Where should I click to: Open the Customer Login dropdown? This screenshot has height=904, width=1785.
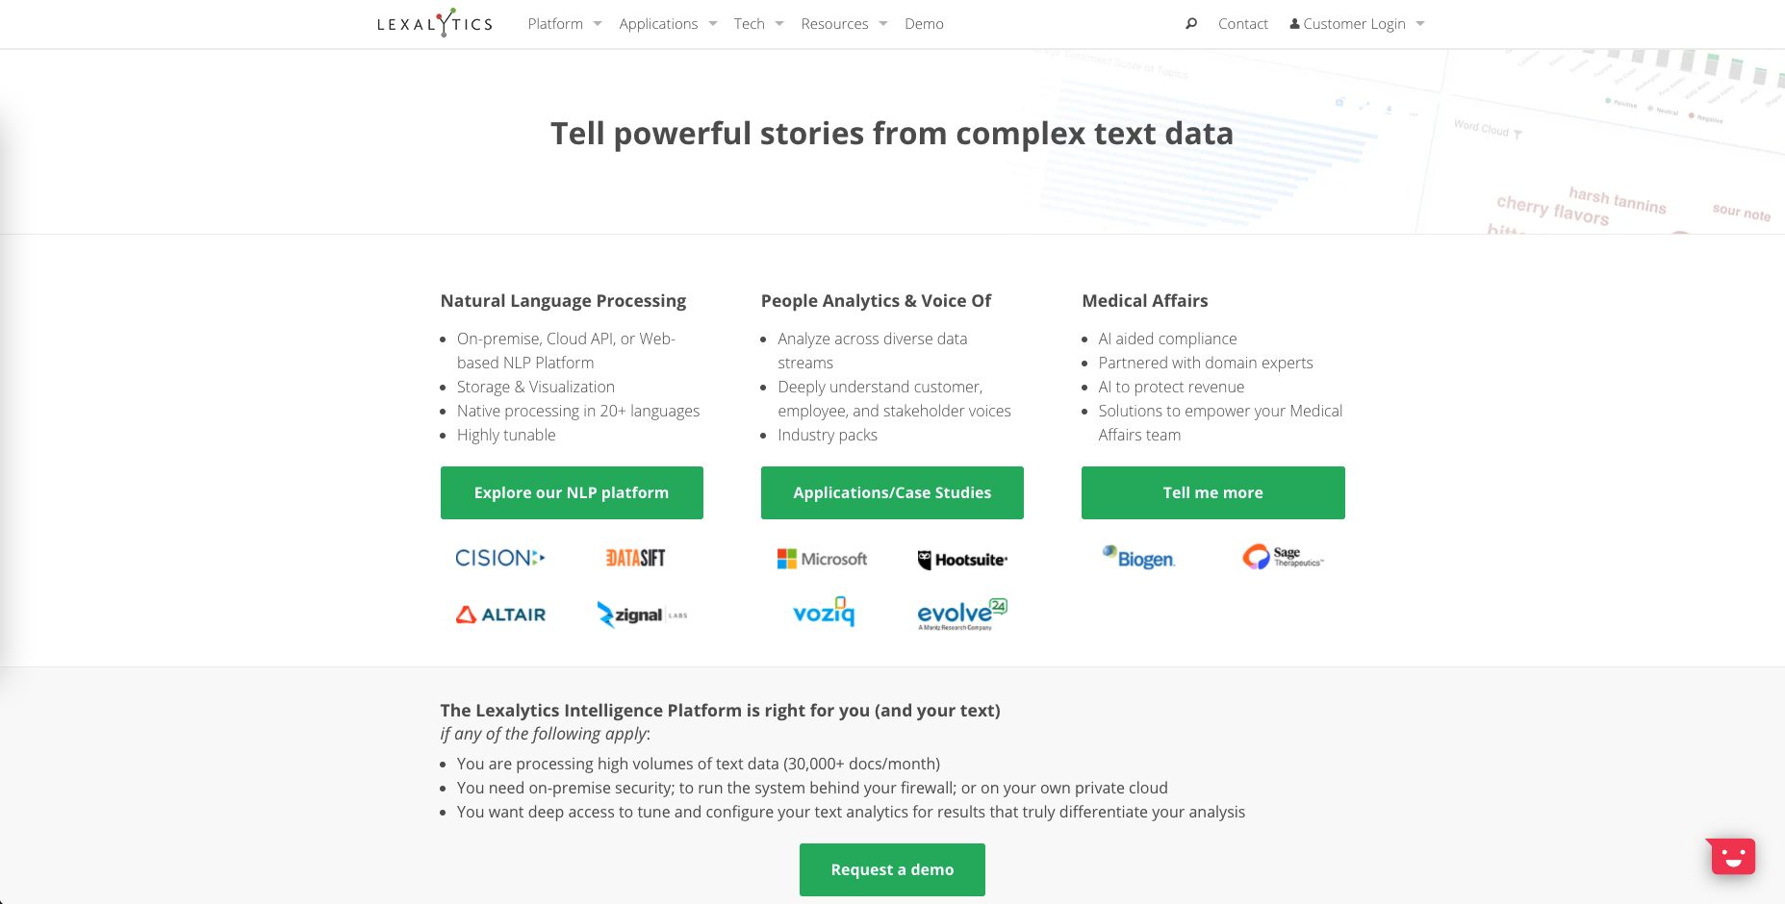point(1357,24)
